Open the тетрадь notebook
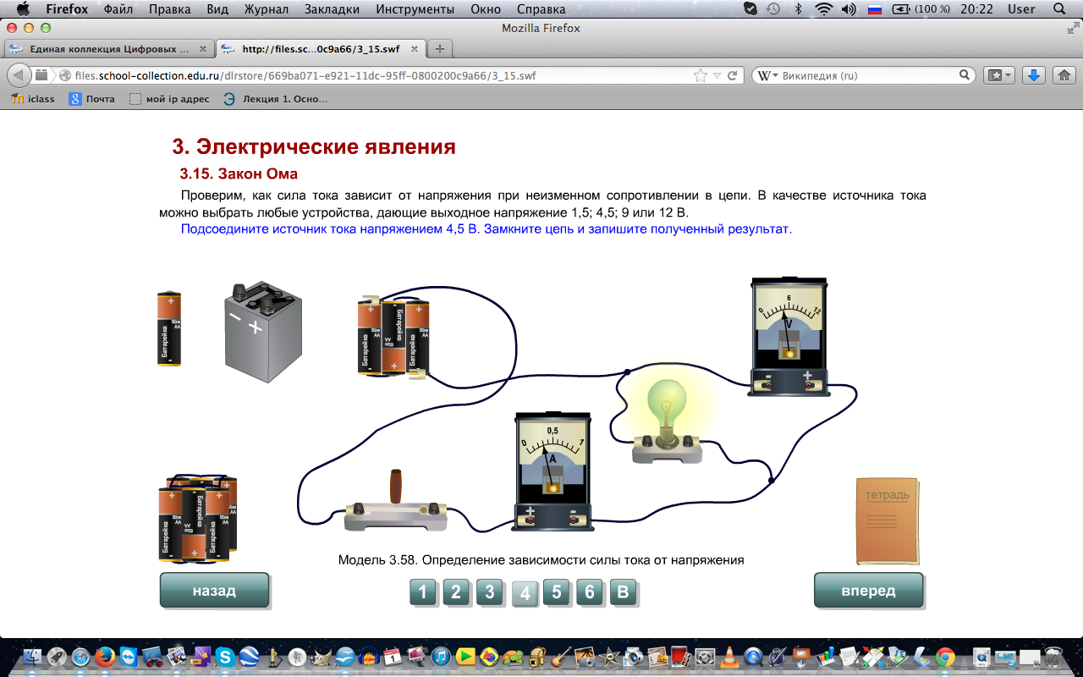 887,520
